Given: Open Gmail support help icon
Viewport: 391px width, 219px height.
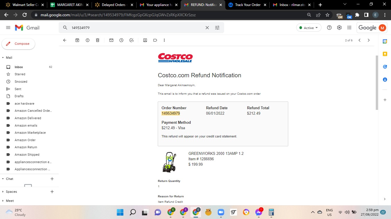Looking at the screenshot, I should pyautogui.click(x=329, y=28).
